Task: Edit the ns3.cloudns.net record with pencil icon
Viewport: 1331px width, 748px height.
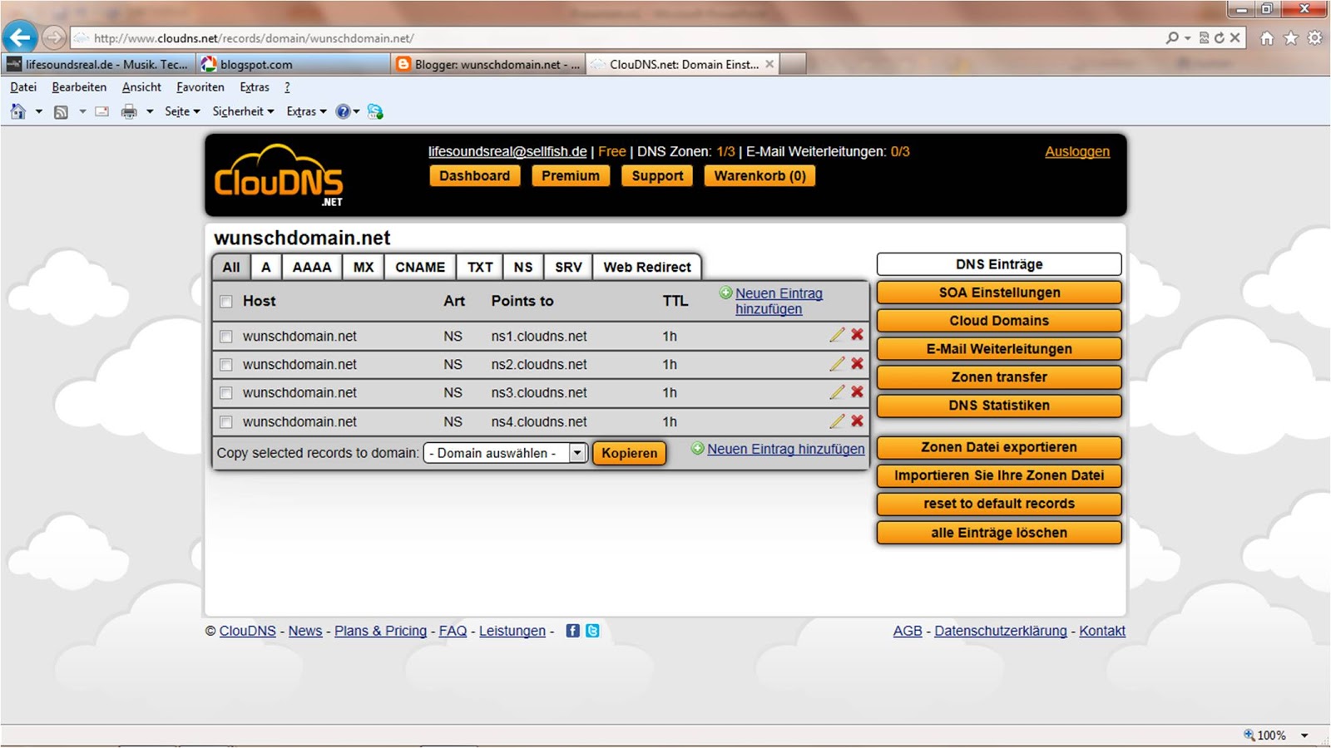Action: pyautogui.click(x=837, y=391)
